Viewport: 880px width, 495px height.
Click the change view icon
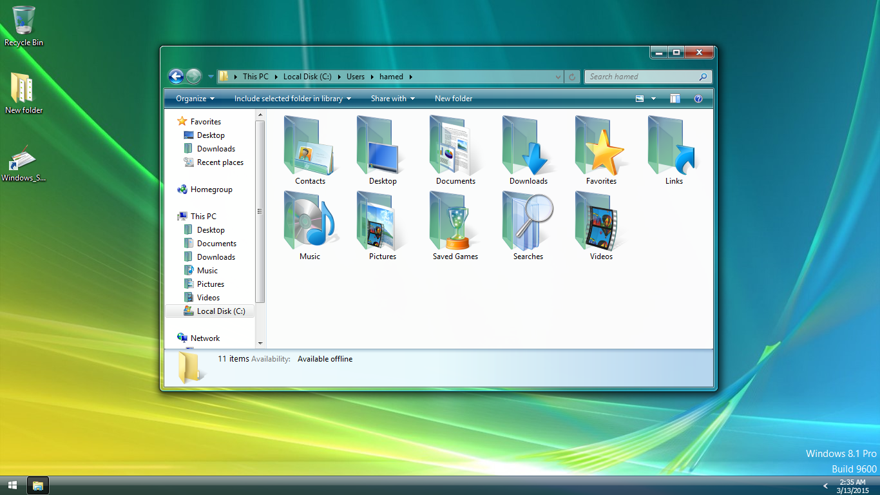click(640, 99)
